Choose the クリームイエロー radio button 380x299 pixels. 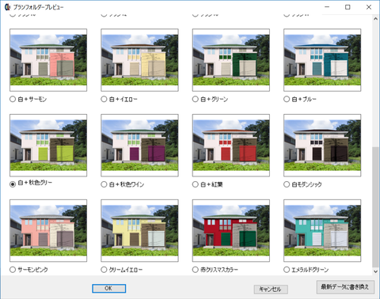pos(104,270)
